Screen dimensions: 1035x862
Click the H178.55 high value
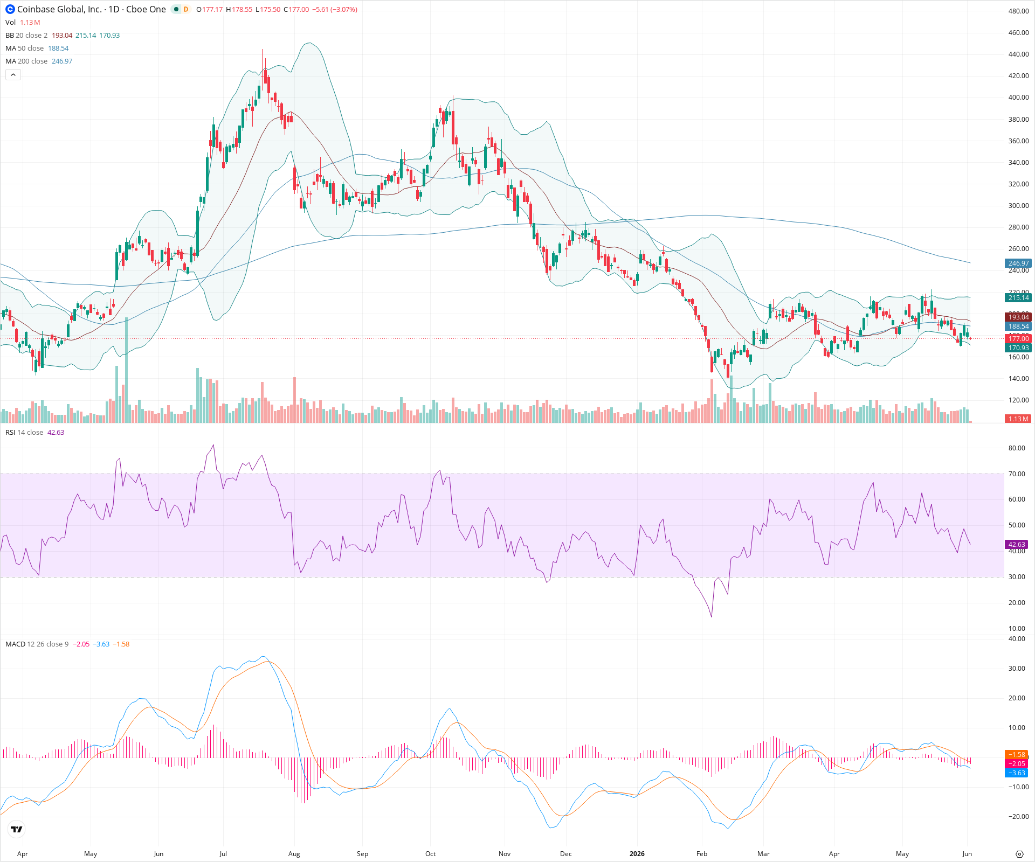pyautogui.click(x=239, y=9)
